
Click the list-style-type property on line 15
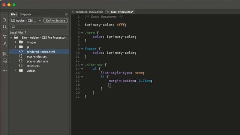(x=115, y=73)
